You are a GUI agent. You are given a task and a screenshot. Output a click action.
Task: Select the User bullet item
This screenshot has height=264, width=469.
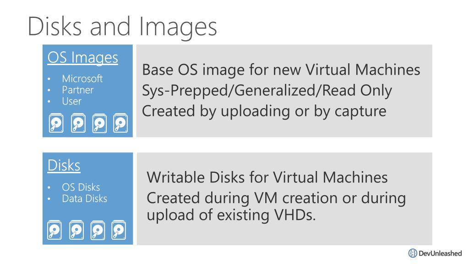coord(72,101)
